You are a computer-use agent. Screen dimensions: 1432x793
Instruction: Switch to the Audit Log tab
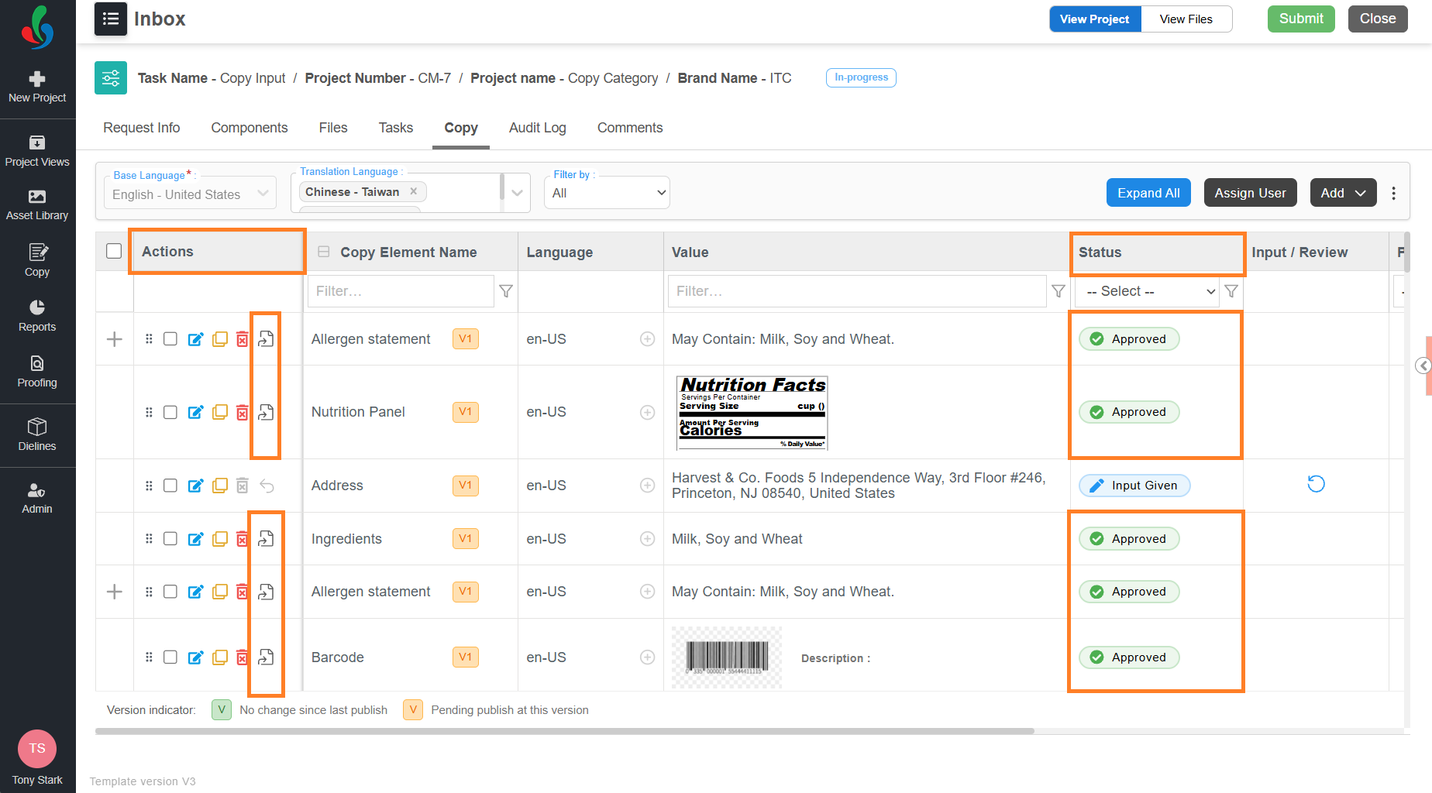tap(538, 128)
